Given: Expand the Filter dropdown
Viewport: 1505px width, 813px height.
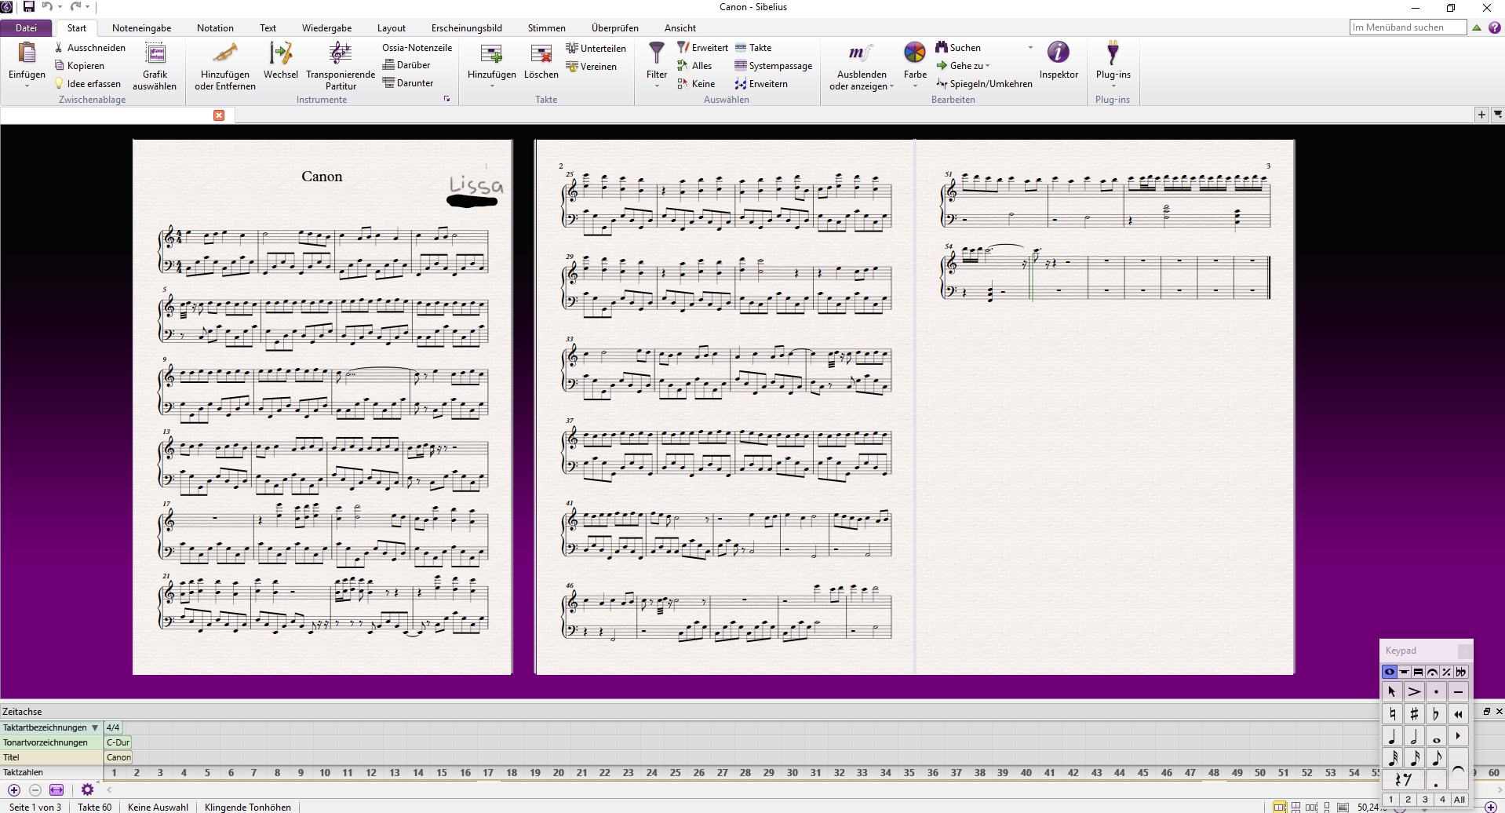Looking at the screenshot, I should 657,86.
